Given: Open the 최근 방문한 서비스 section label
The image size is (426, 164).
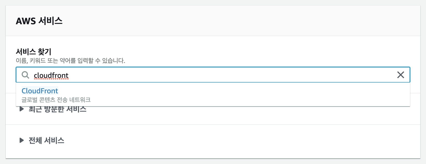Looking at the screenshot, I should click(57, 110).
